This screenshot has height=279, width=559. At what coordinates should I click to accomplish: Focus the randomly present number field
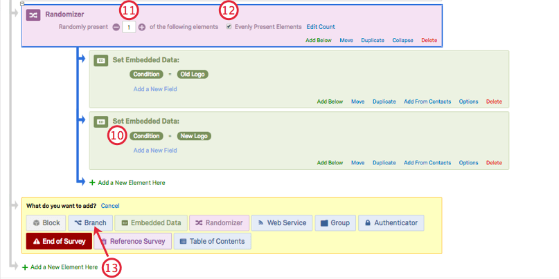pyautogui.click(x=129, y=27)
